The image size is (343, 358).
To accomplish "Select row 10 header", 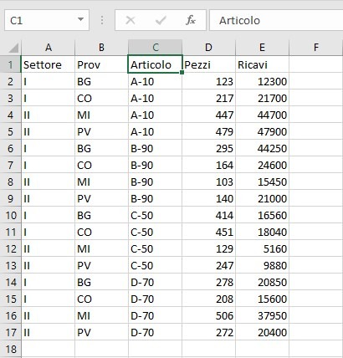I will click(x=11, y=215).
